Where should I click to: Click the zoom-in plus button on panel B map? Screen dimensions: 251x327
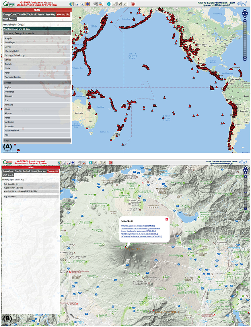[246, 176]
